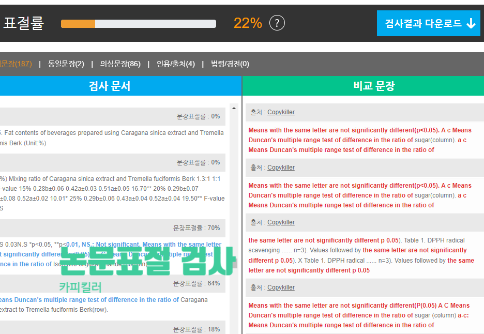Select sentence with 문장표절률 : 64%

112,283
